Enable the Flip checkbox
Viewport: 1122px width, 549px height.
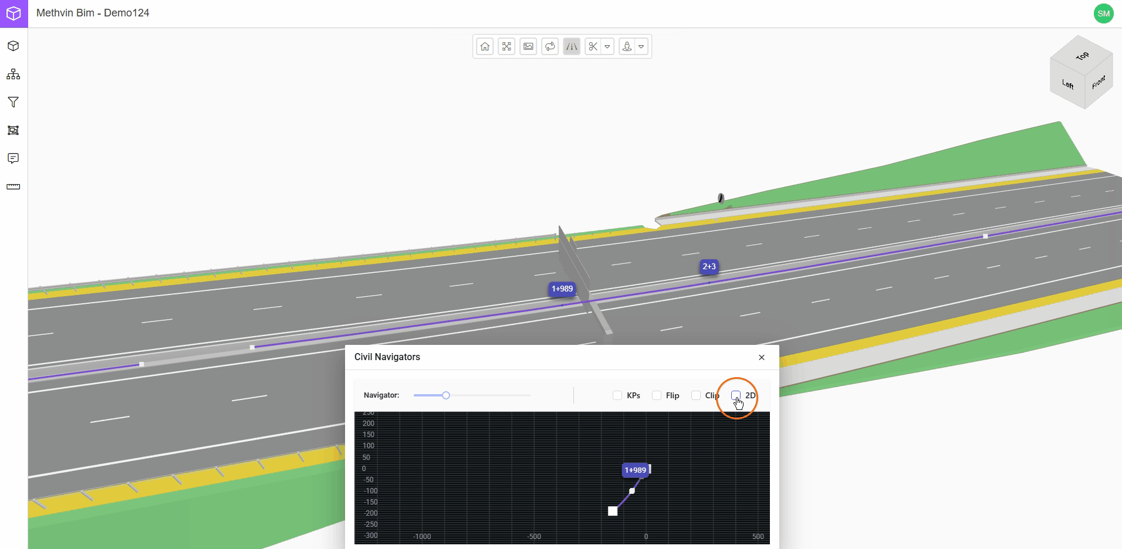(x=657, y=395)
